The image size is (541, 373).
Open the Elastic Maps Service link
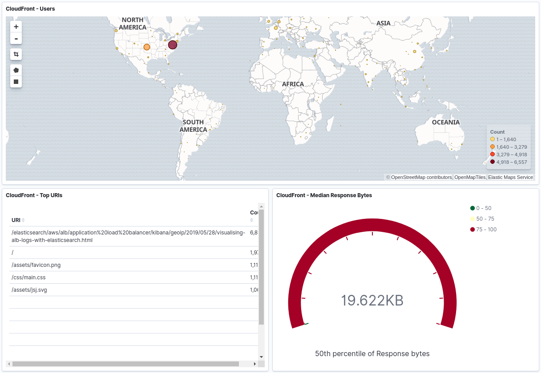510,177
